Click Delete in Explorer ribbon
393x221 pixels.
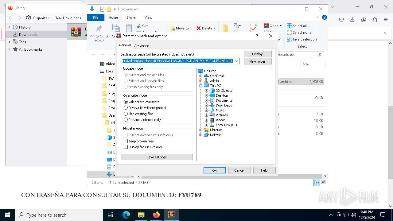[206, 28]
